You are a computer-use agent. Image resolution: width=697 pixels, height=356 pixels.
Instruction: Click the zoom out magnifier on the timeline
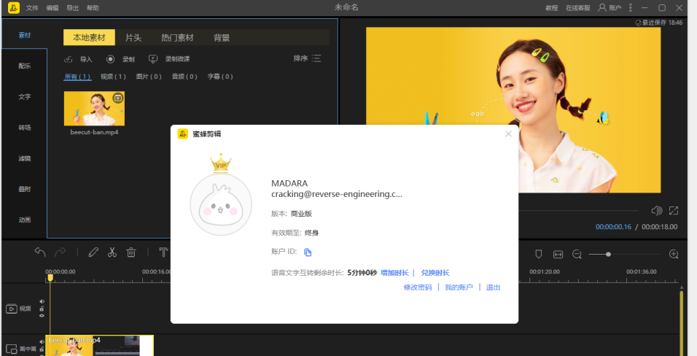[577, 254]
